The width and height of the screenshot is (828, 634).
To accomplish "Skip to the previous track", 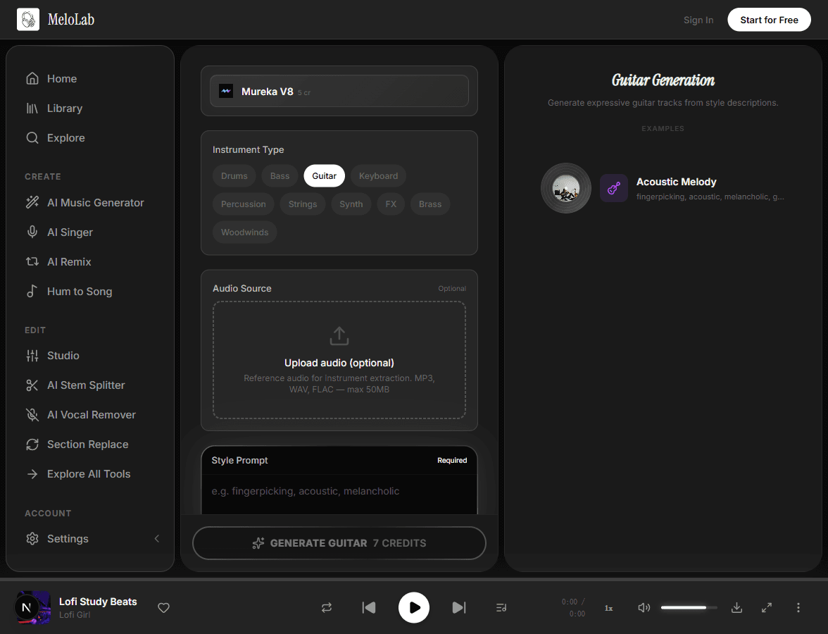I will coord(369,607).
